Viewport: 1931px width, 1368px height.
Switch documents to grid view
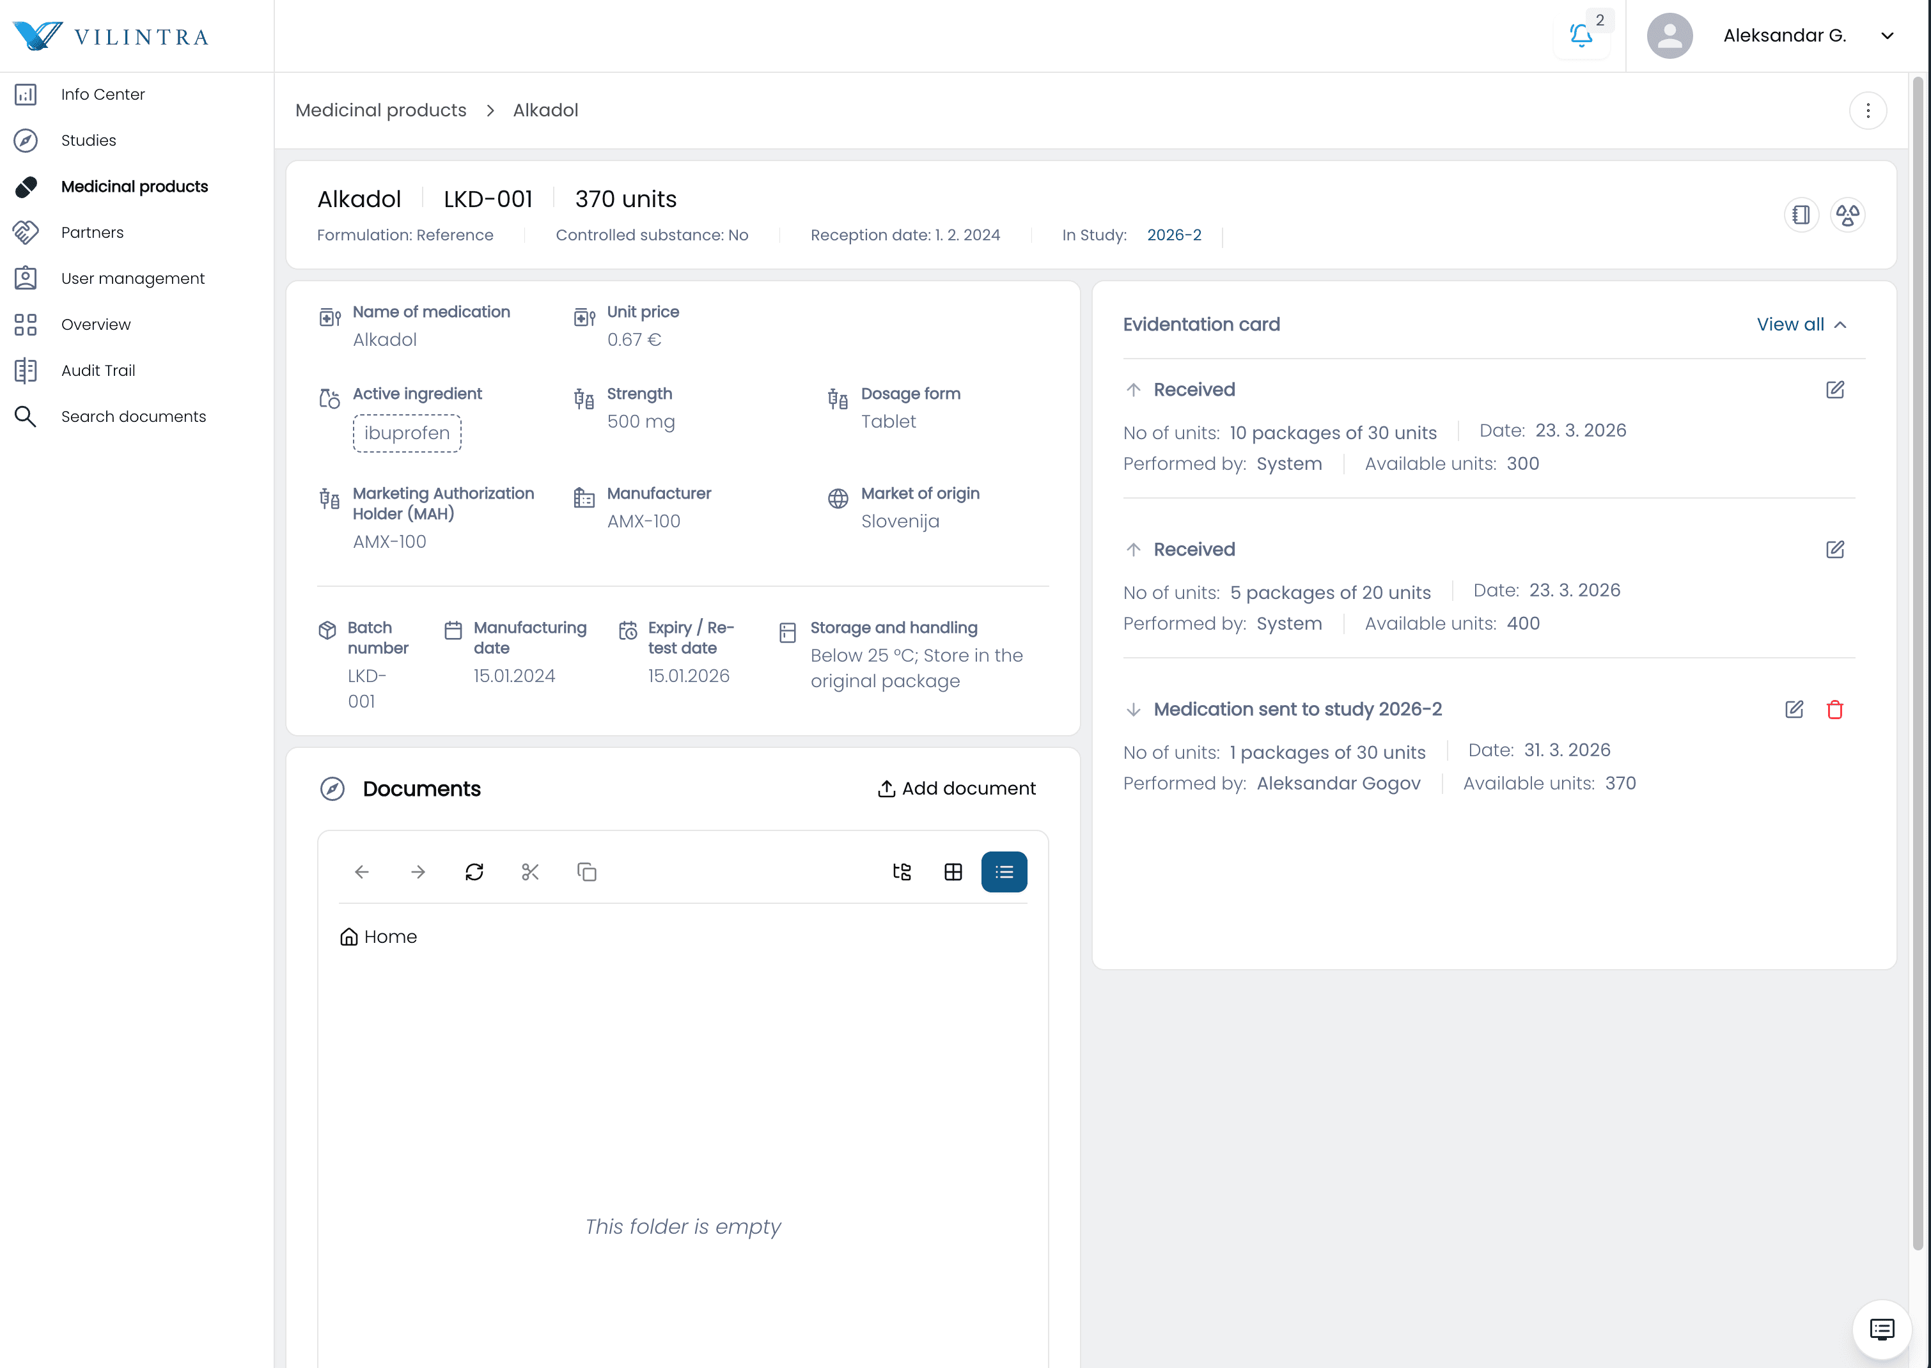click(x=953, y=872)
